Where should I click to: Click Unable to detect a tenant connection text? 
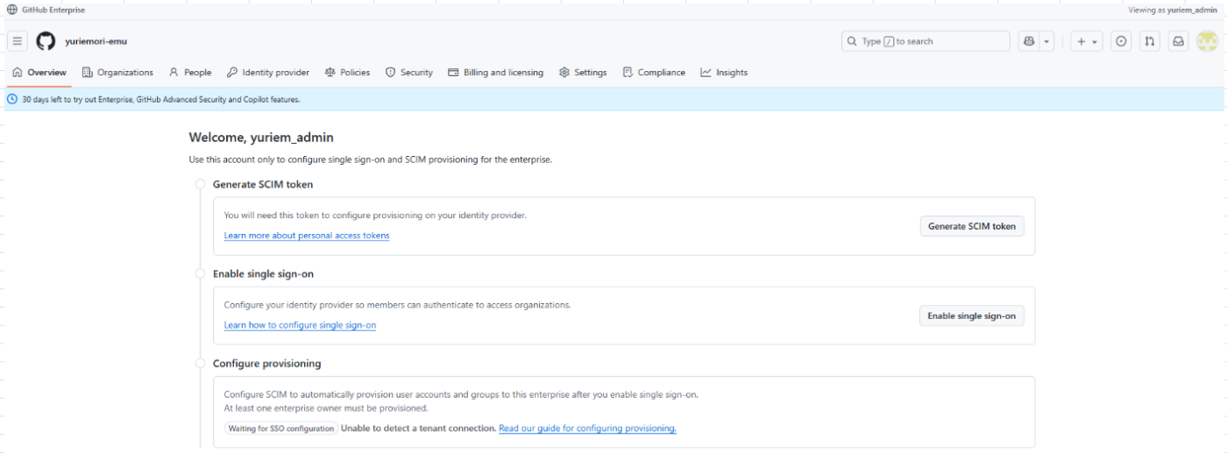click(419, 428)
